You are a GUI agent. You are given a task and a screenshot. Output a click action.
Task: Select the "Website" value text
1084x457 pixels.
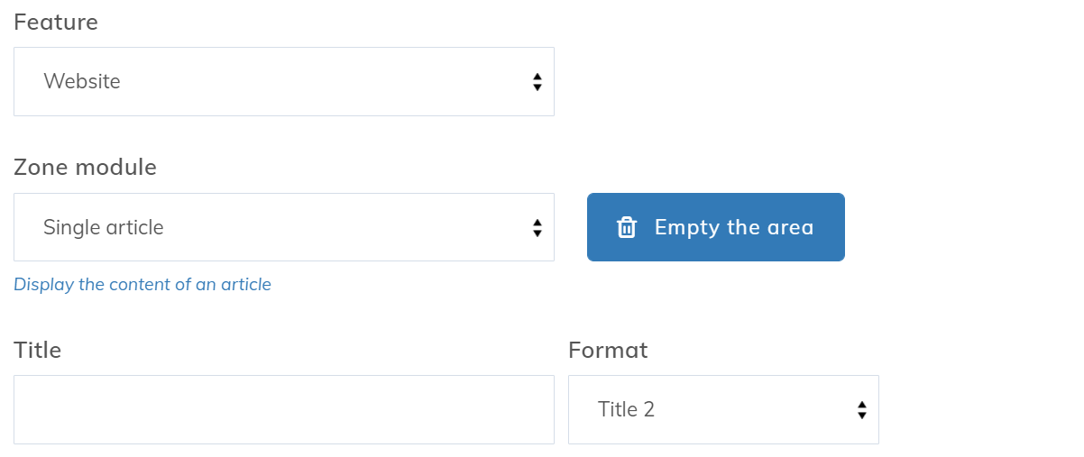pos(82,82)
